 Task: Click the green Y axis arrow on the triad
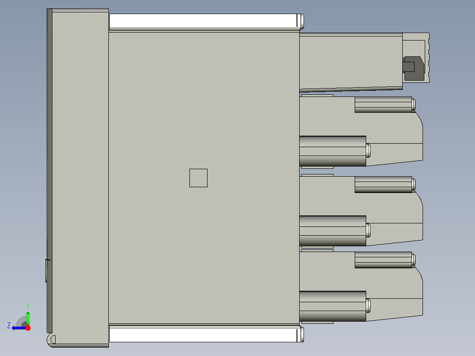28,318
